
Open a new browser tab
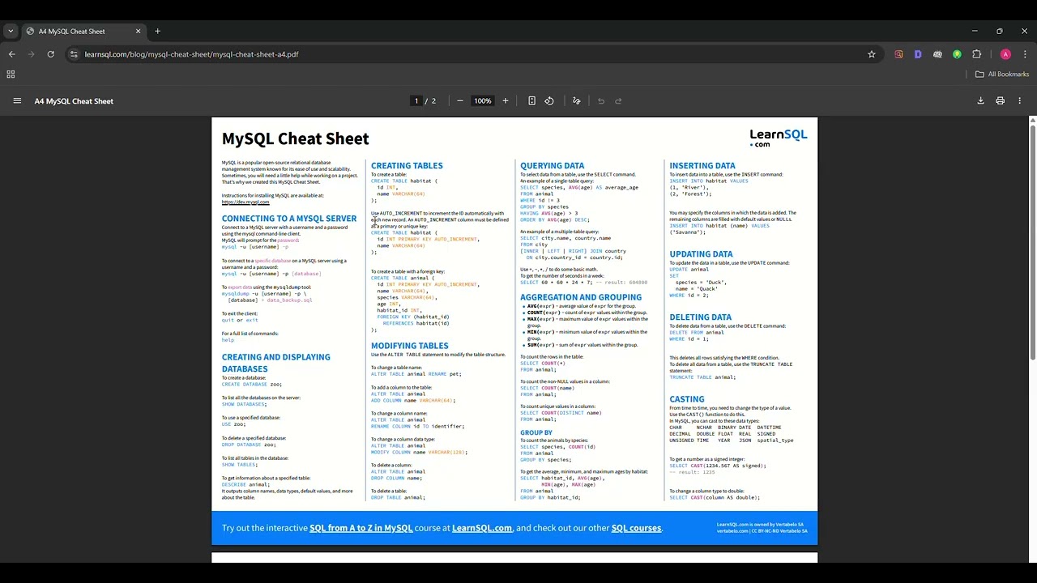157,32
